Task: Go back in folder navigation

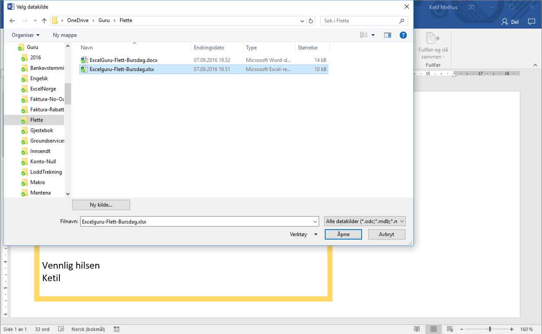Action: pos(12,21)
